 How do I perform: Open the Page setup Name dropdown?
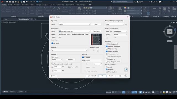pyautogui.click(x=74, y=24)
